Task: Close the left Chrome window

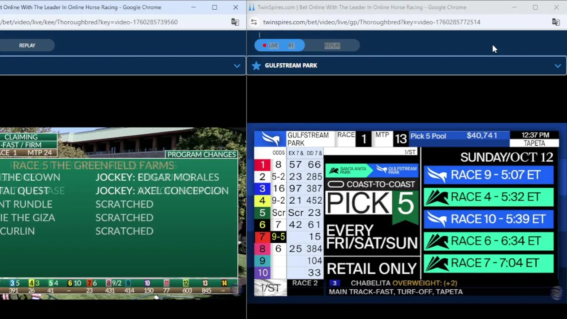Action: (x=236, y=7)
